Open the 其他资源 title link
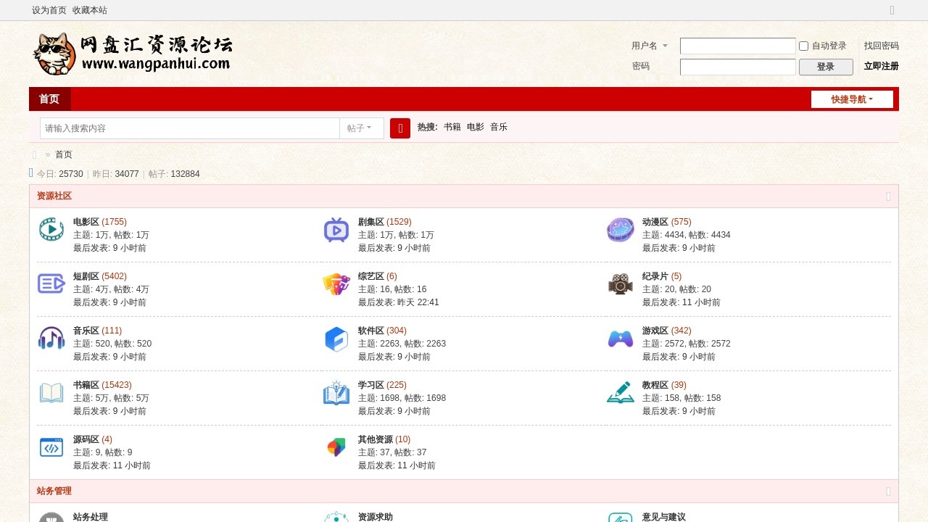 pos(376,439)
